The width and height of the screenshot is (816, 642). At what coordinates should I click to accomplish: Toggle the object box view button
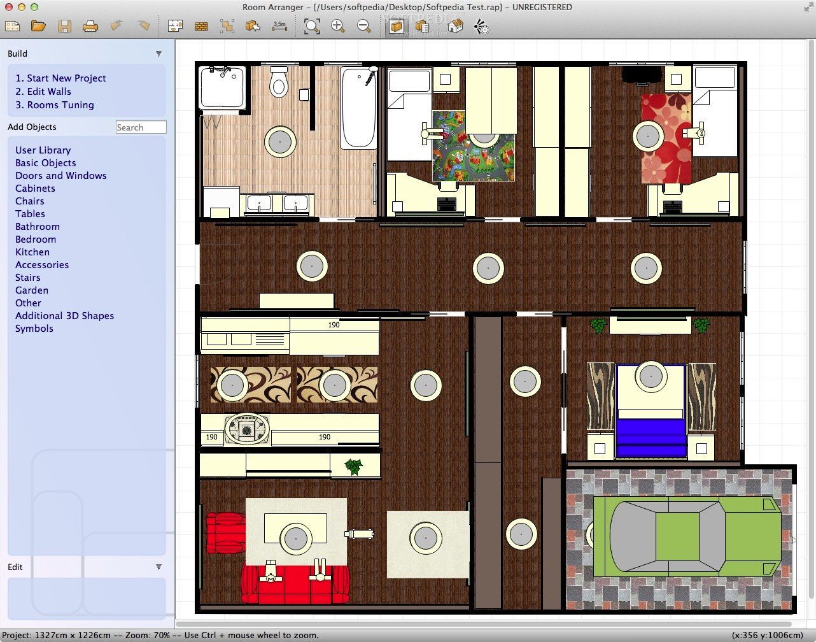(397, 26)
